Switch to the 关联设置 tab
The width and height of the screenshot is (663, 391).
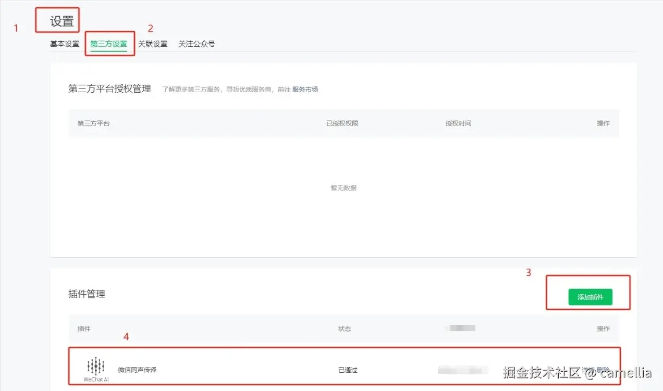click(153, 44)
